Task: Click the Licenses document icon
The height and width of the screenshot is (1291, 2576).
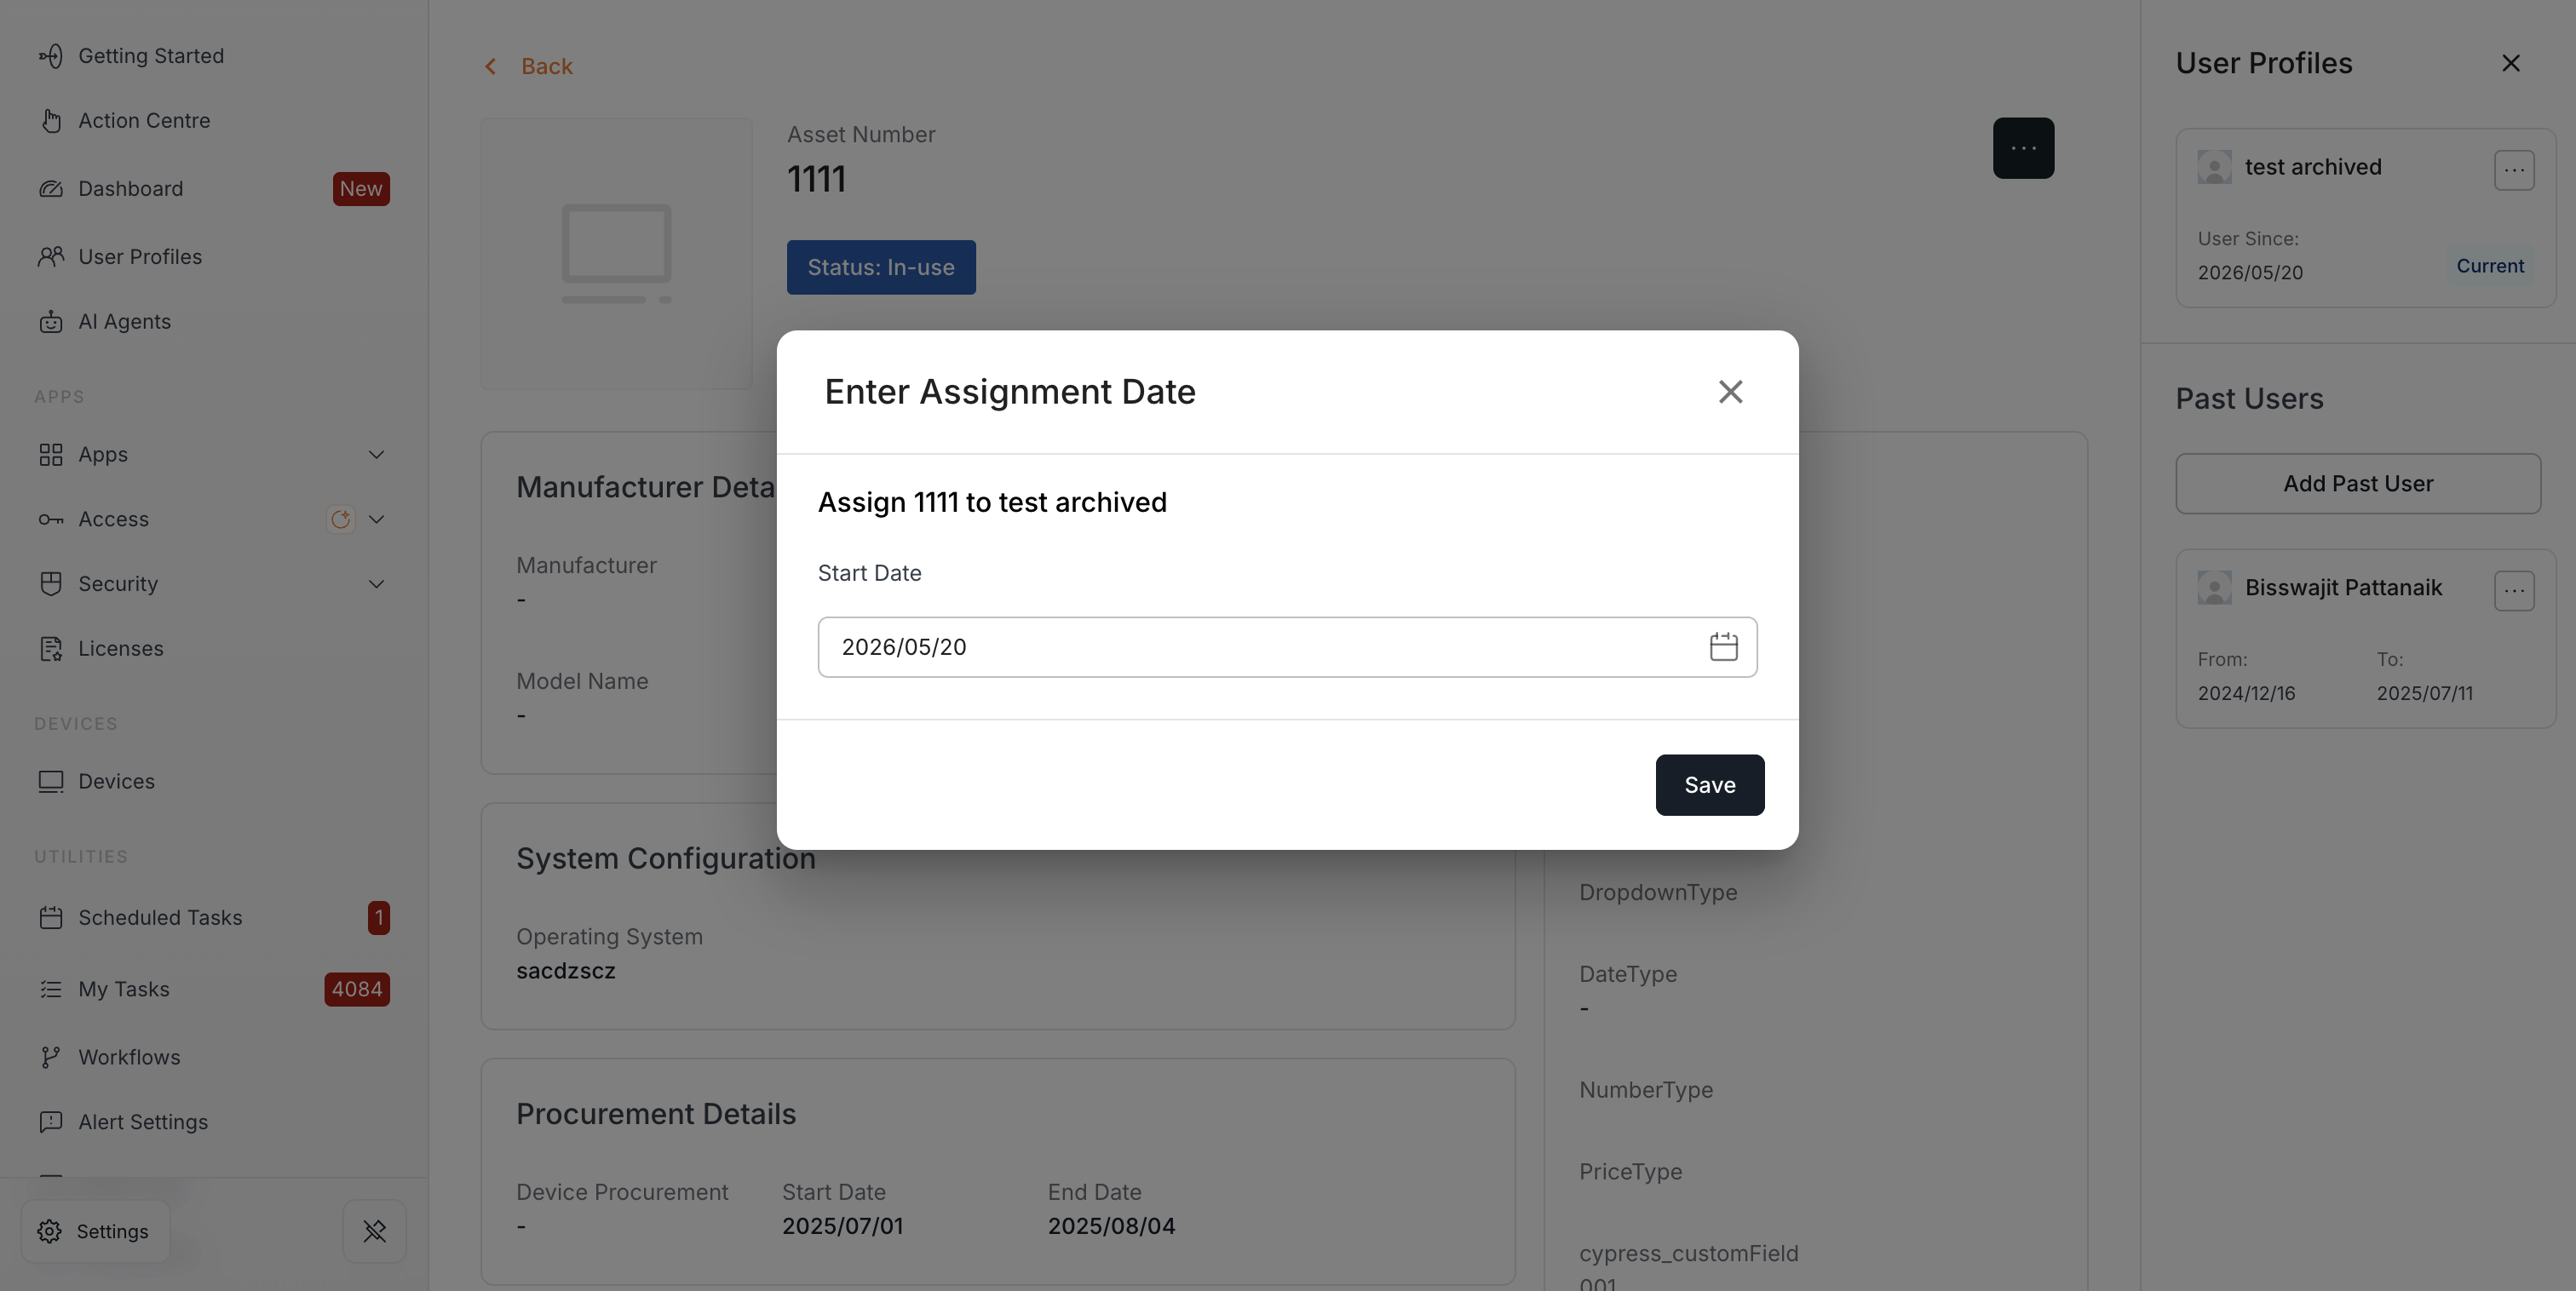Action: click(51, 649)
